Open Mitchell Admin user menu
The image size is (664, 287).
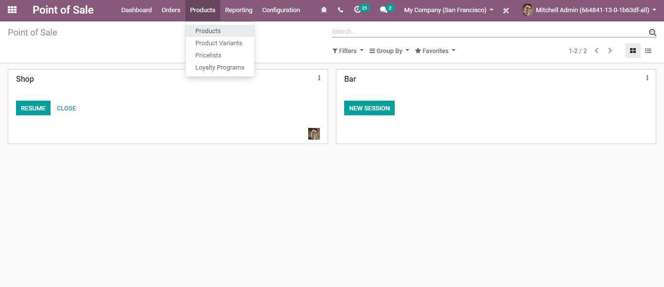click(589, 10)
